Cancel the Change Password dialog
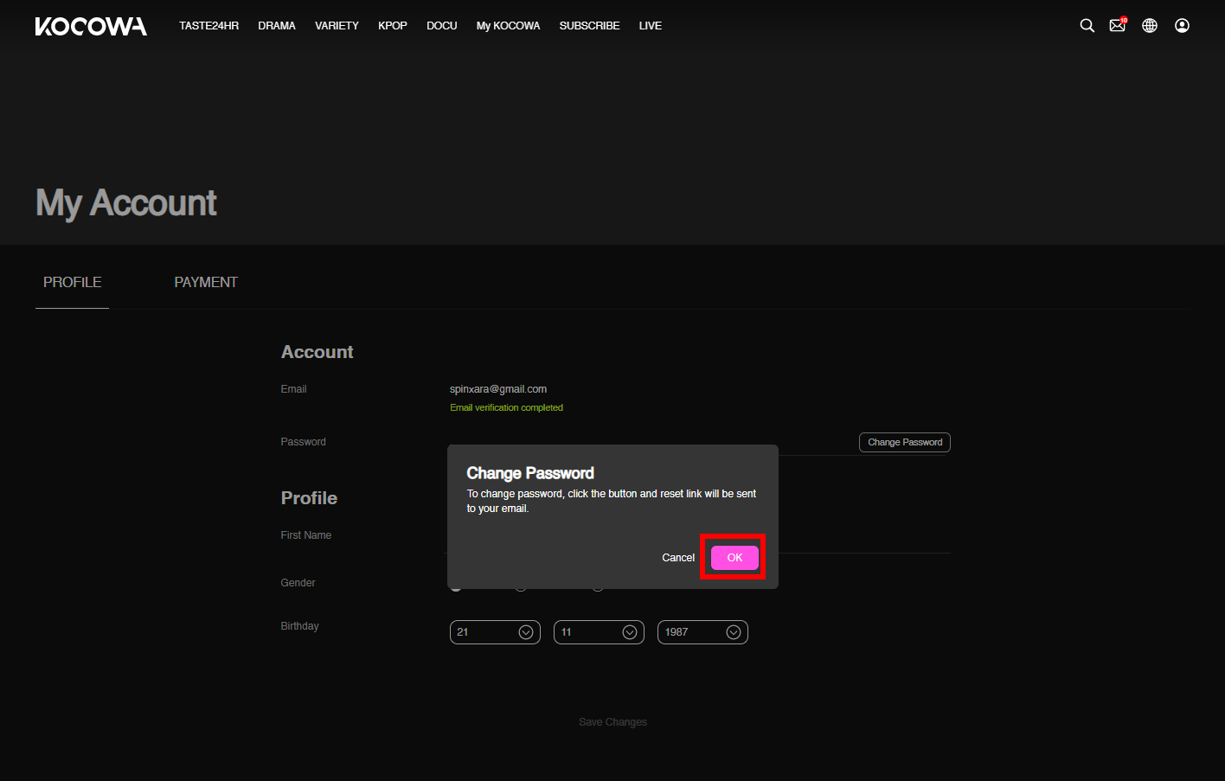 [x=678, y=558]
